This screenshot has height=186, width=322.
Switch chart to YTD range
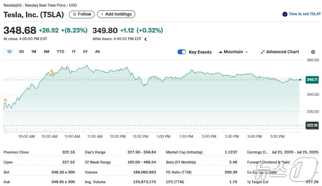60,52
